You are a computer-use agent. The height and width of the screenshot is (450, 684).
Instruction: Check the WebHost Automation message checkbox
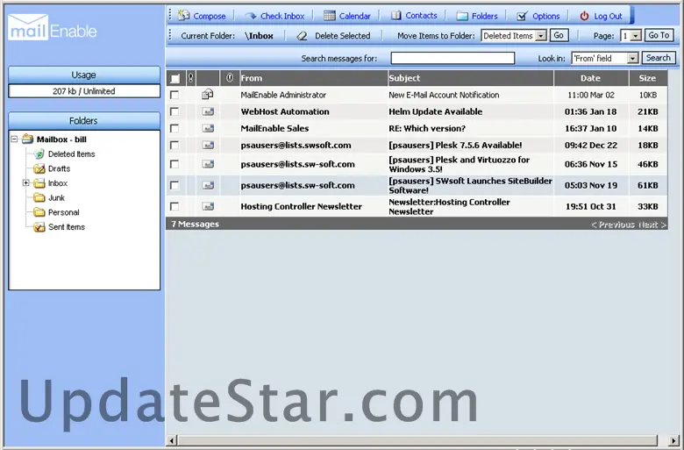pos(175,111)
